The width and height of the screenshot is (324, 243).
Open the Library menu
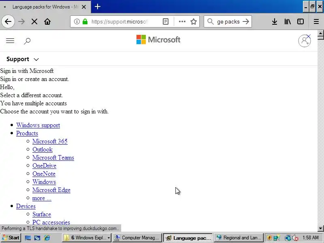pos(288,21)
